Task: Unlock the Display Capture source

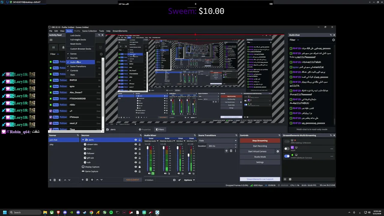Action: click(139, 167)
